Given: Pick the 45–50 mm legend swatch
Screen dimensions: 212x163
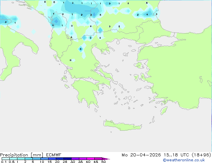Looking at the screenshot, I should [x=98, y=159].
